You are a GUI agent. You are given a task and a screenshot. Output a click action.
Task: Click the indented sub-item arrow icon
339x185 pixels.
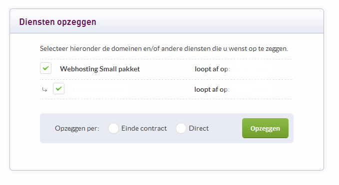44,89
